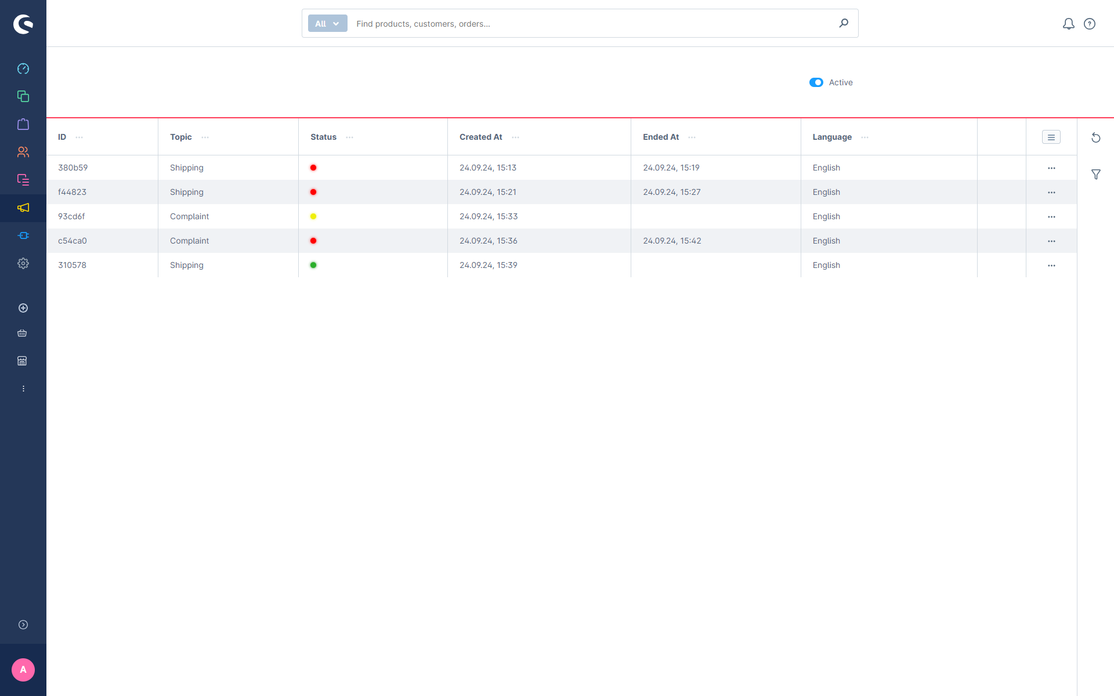Screen dimensions: 1114x696
Task: Sort by Status column header
Action: click(323, 137)
